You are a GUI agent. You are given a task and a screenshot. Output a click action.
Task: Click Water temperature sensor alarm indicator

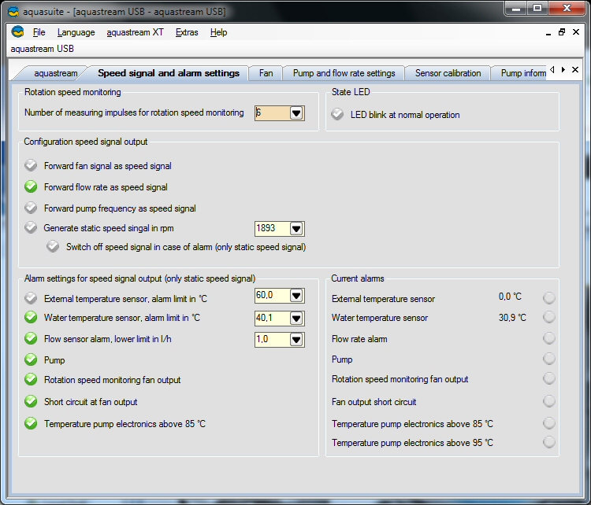click(x=548, y=317)
